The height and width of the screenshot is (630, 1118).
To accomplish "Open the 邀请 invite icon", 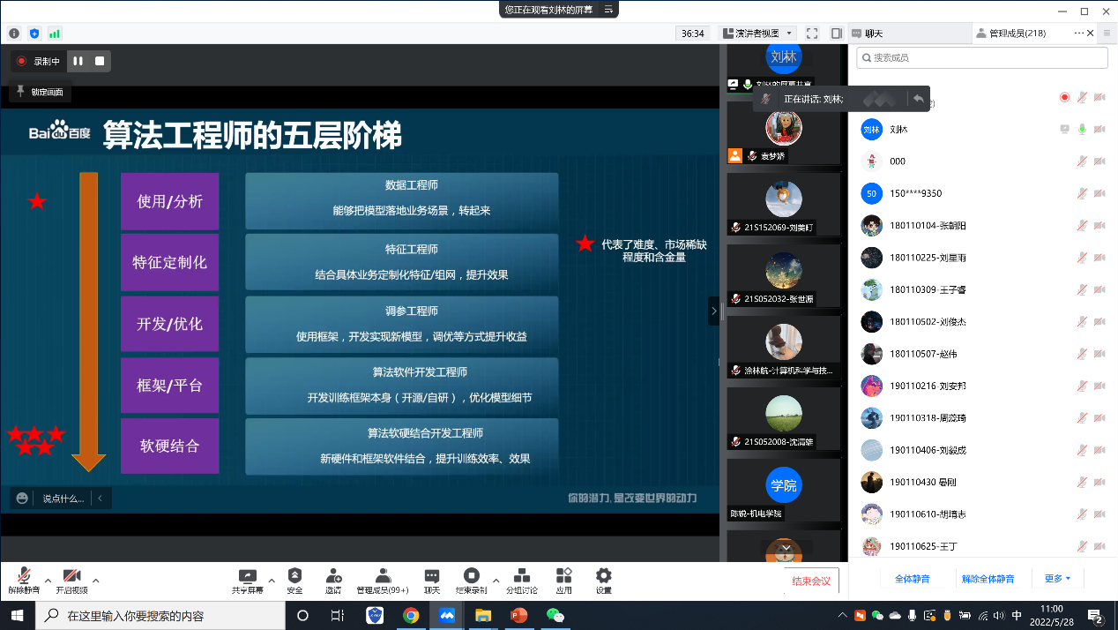I will tap(333, 579).
